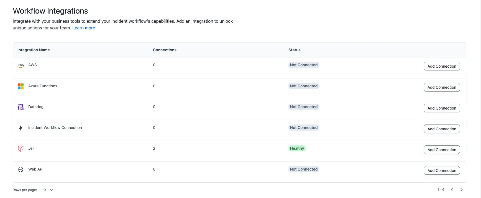Add Connection for Jeli
481x198 pixels.
[x=442, y=150]
